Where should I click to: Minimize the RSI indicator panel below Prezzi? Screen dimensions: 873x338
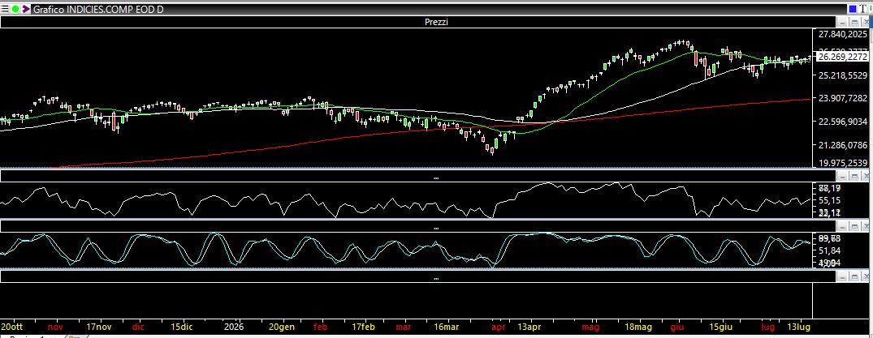(x=842, y=176)
